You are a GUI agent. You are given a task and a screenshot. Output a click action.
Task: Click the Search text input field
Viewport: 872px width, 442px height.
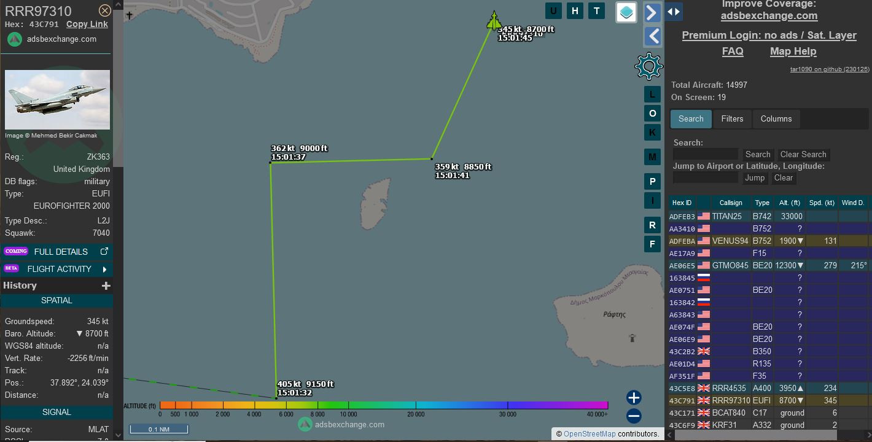tap(705, 154)
